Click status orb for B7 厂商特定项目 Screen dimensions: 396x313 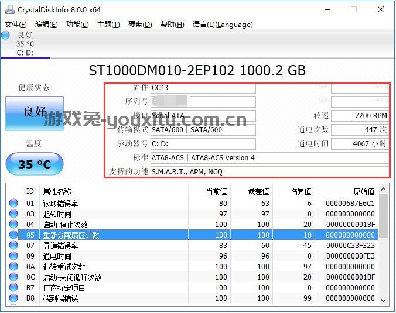[13, 288]
